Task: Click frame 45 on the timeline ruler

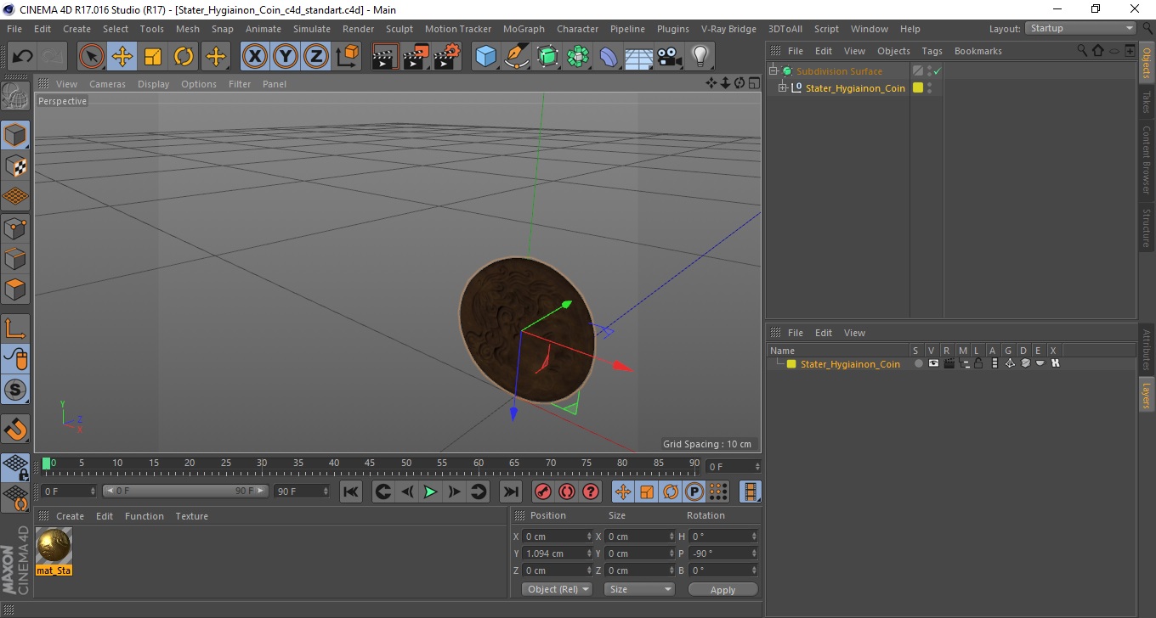Action: coord(370,464)
